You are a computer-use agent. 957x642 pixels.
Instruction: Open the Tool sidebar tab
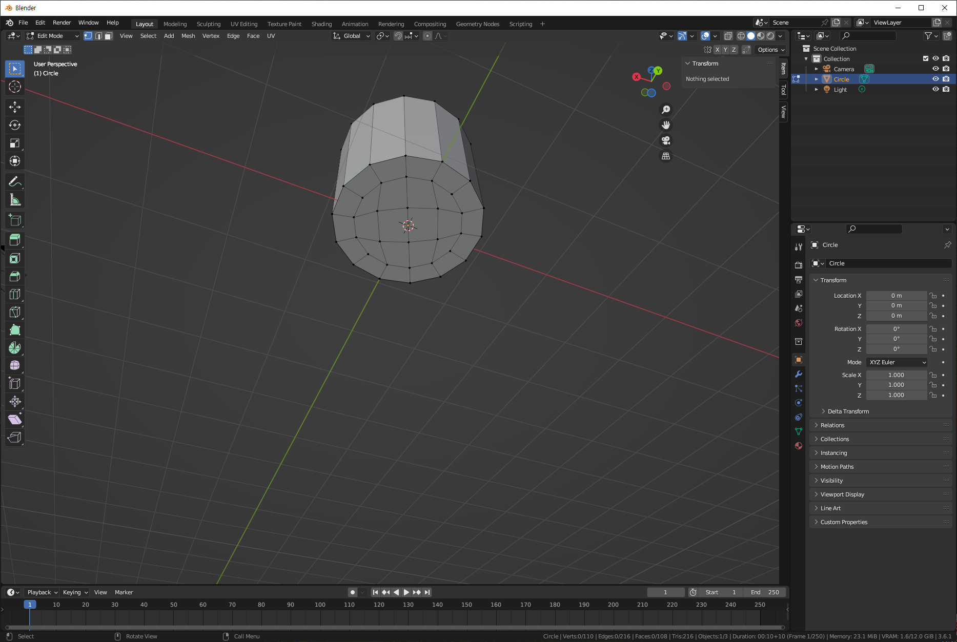(x=783, y=90)
